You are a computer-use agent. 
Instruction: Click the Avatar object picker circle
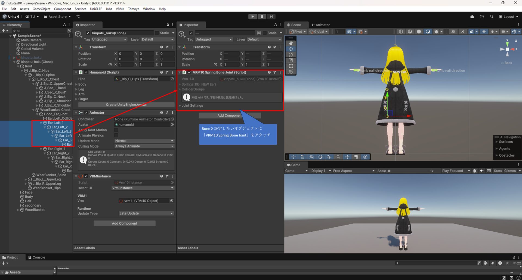coord(172,125)
